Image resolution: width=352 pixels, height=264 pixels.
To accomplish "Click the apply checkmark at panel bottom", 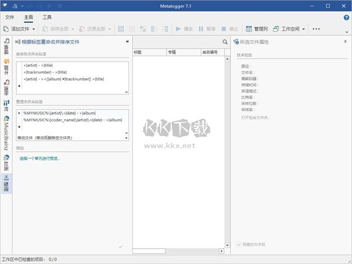I will point(120,247).
